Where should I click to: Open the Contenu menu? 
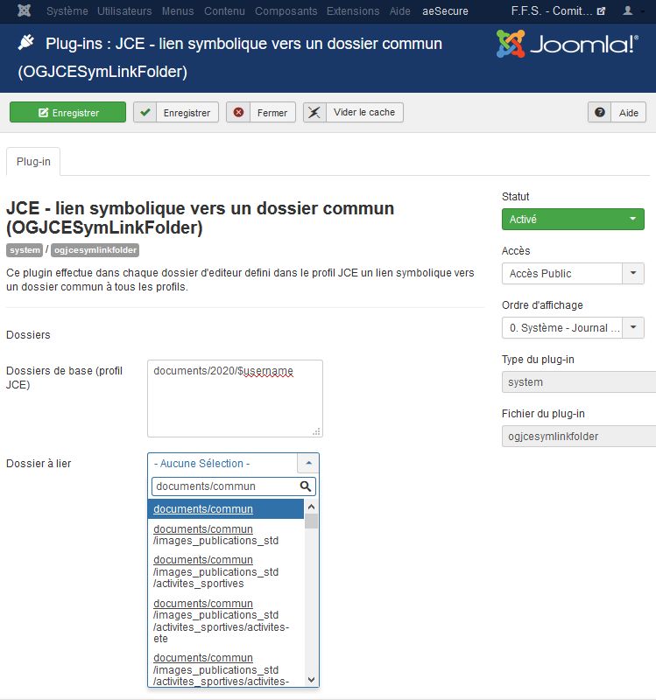coord(224,11)
